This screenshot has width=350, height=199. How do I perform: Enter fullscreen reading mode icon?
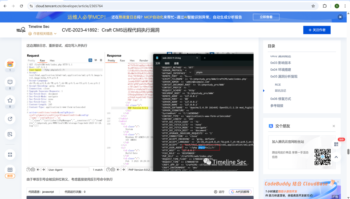(10, 155)
